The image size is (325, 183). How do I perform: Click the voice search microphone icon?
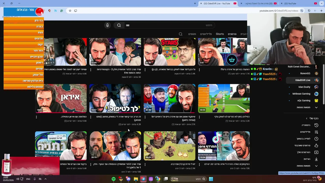[107, 25]
